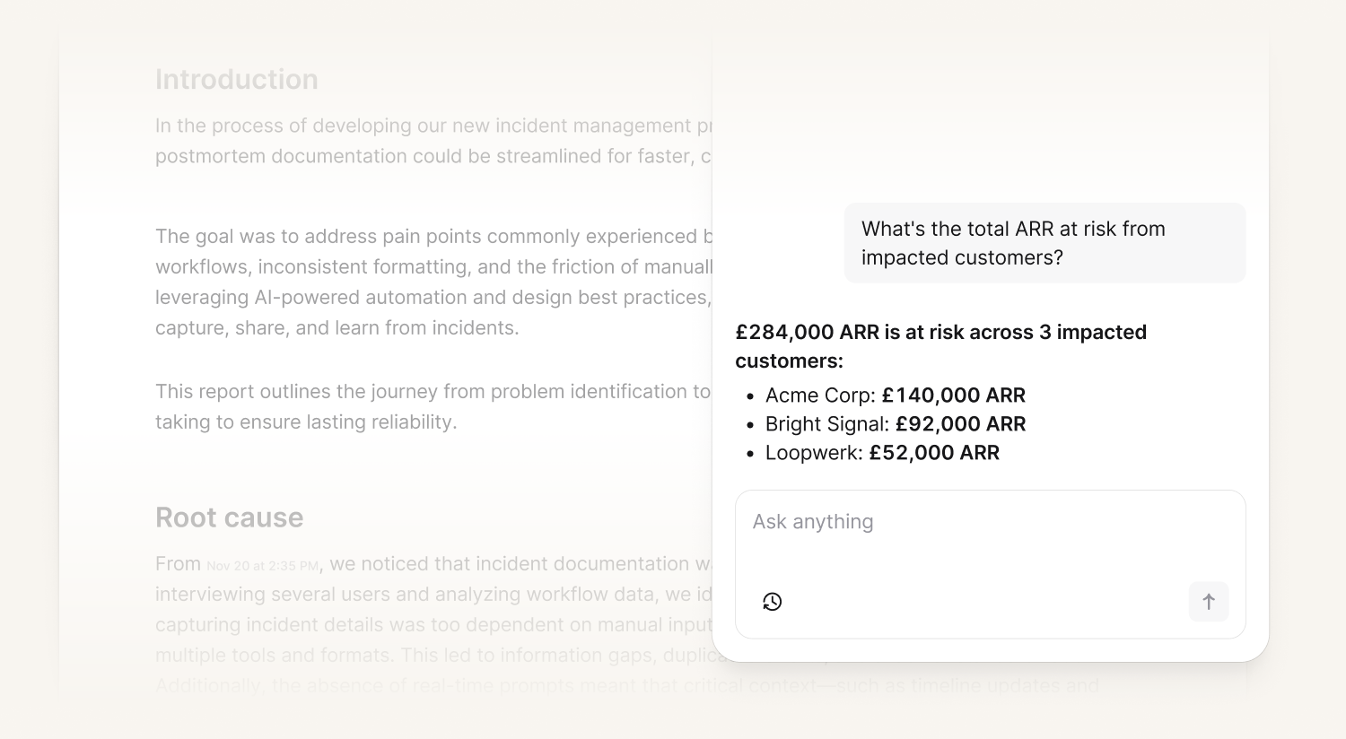Screen dimensions: 1346x739
Task: Click the user question message bubble
Action: click(1044, 243)
